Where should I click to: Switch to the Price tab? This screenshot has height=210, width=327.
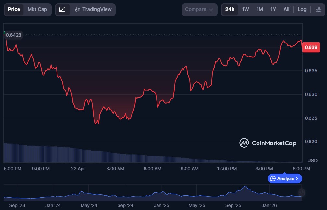pyautogui.click(x=14, y=9)
